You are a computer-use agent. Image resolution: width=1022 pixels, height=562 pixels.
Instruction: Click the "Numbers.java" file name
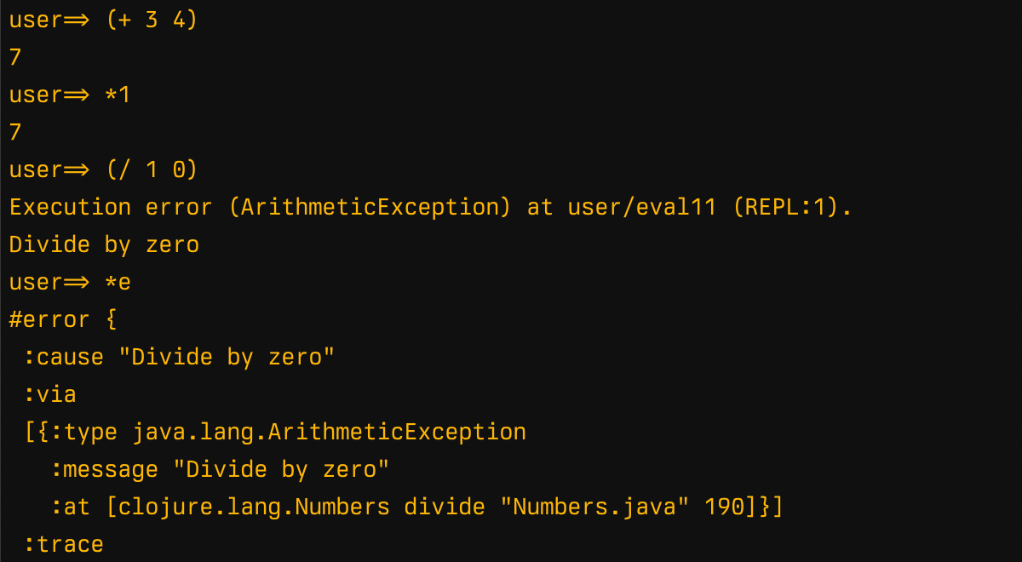(x=594, y=507)
